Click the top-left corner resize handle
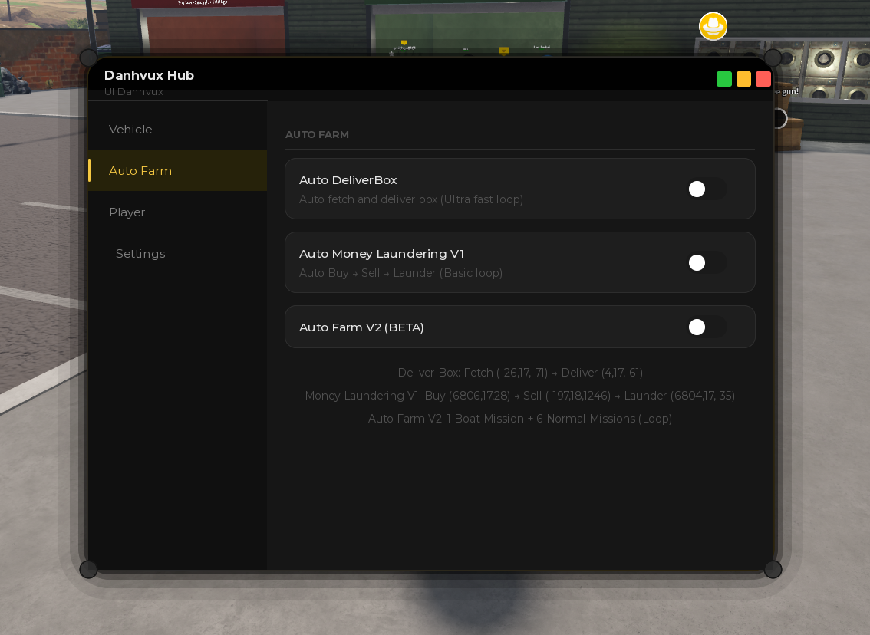The width and height of the screenshot is (870, 635). point(89,58)
